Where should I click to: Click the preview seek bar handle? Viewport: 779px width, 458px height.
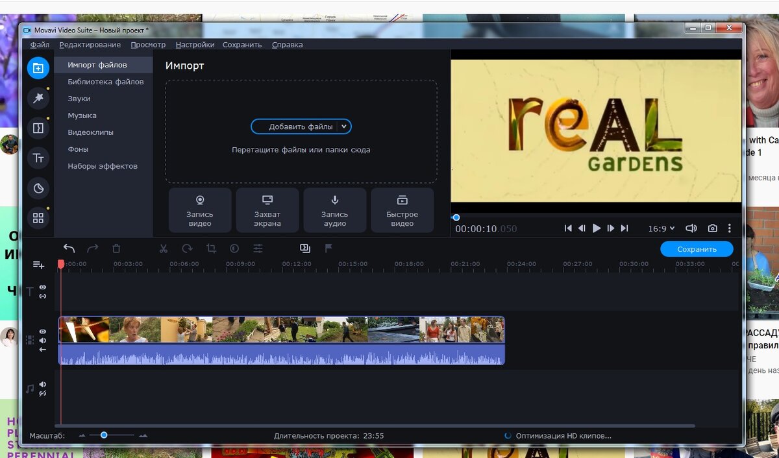click(456, 217)
